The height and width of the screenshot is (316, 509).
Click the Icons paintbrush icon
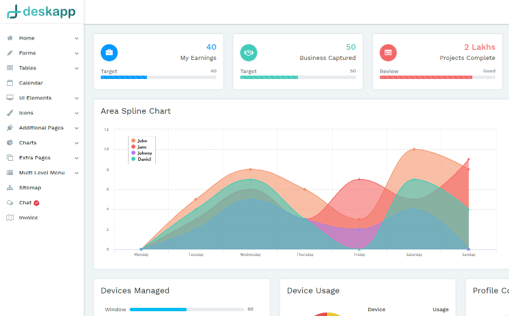pos(10,112)
